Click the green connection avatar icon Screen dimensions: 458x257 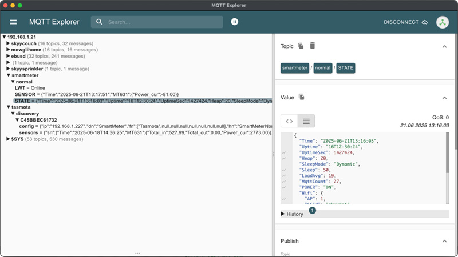click(442, 22)
